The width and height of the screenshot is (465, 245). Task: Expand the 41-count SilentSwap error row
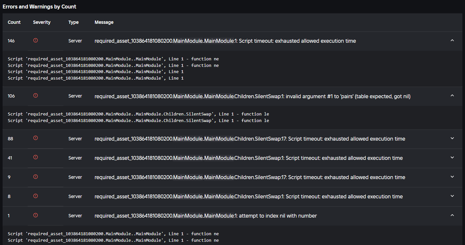tap(452, 158)
